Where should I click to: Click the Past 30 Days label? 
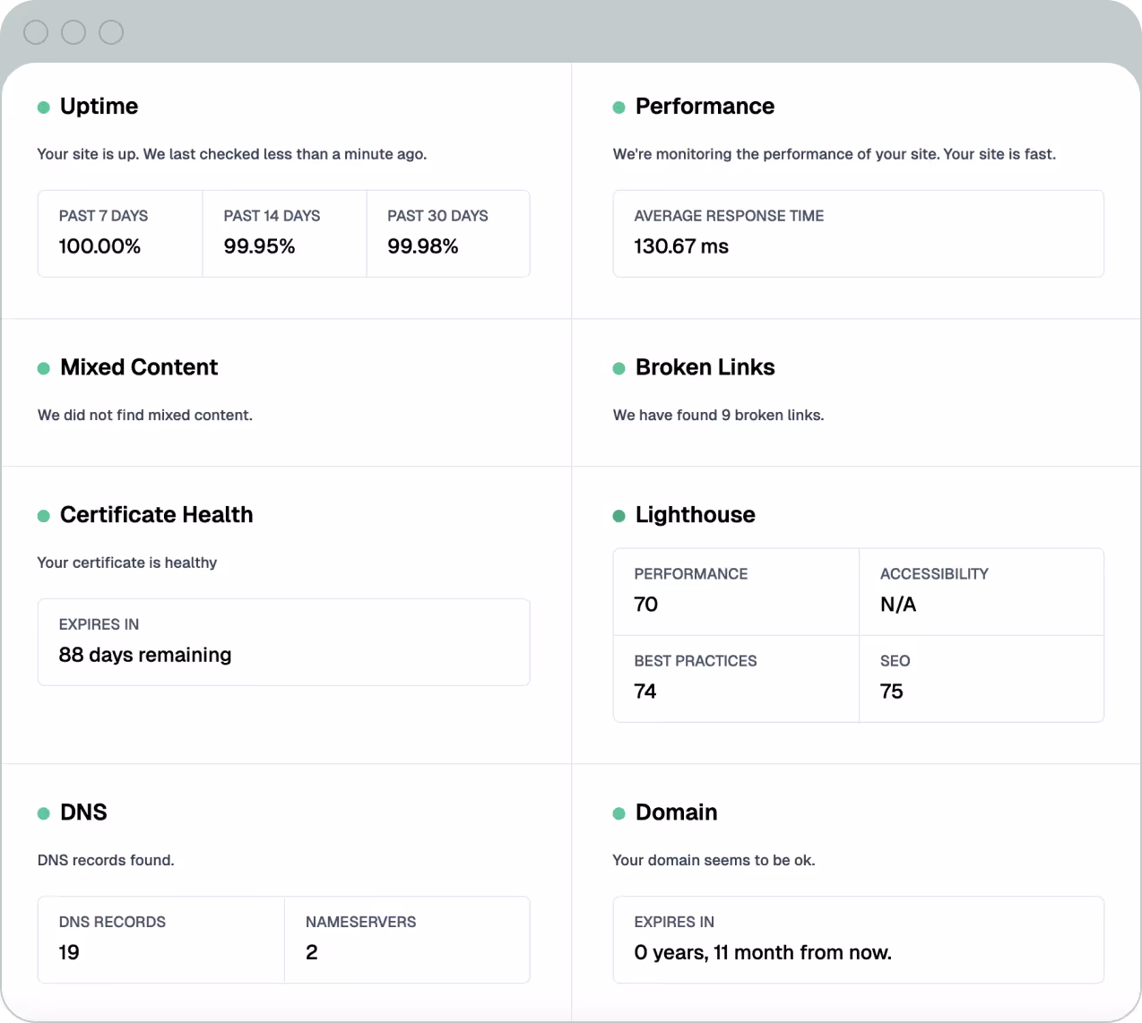pos(437,216)
